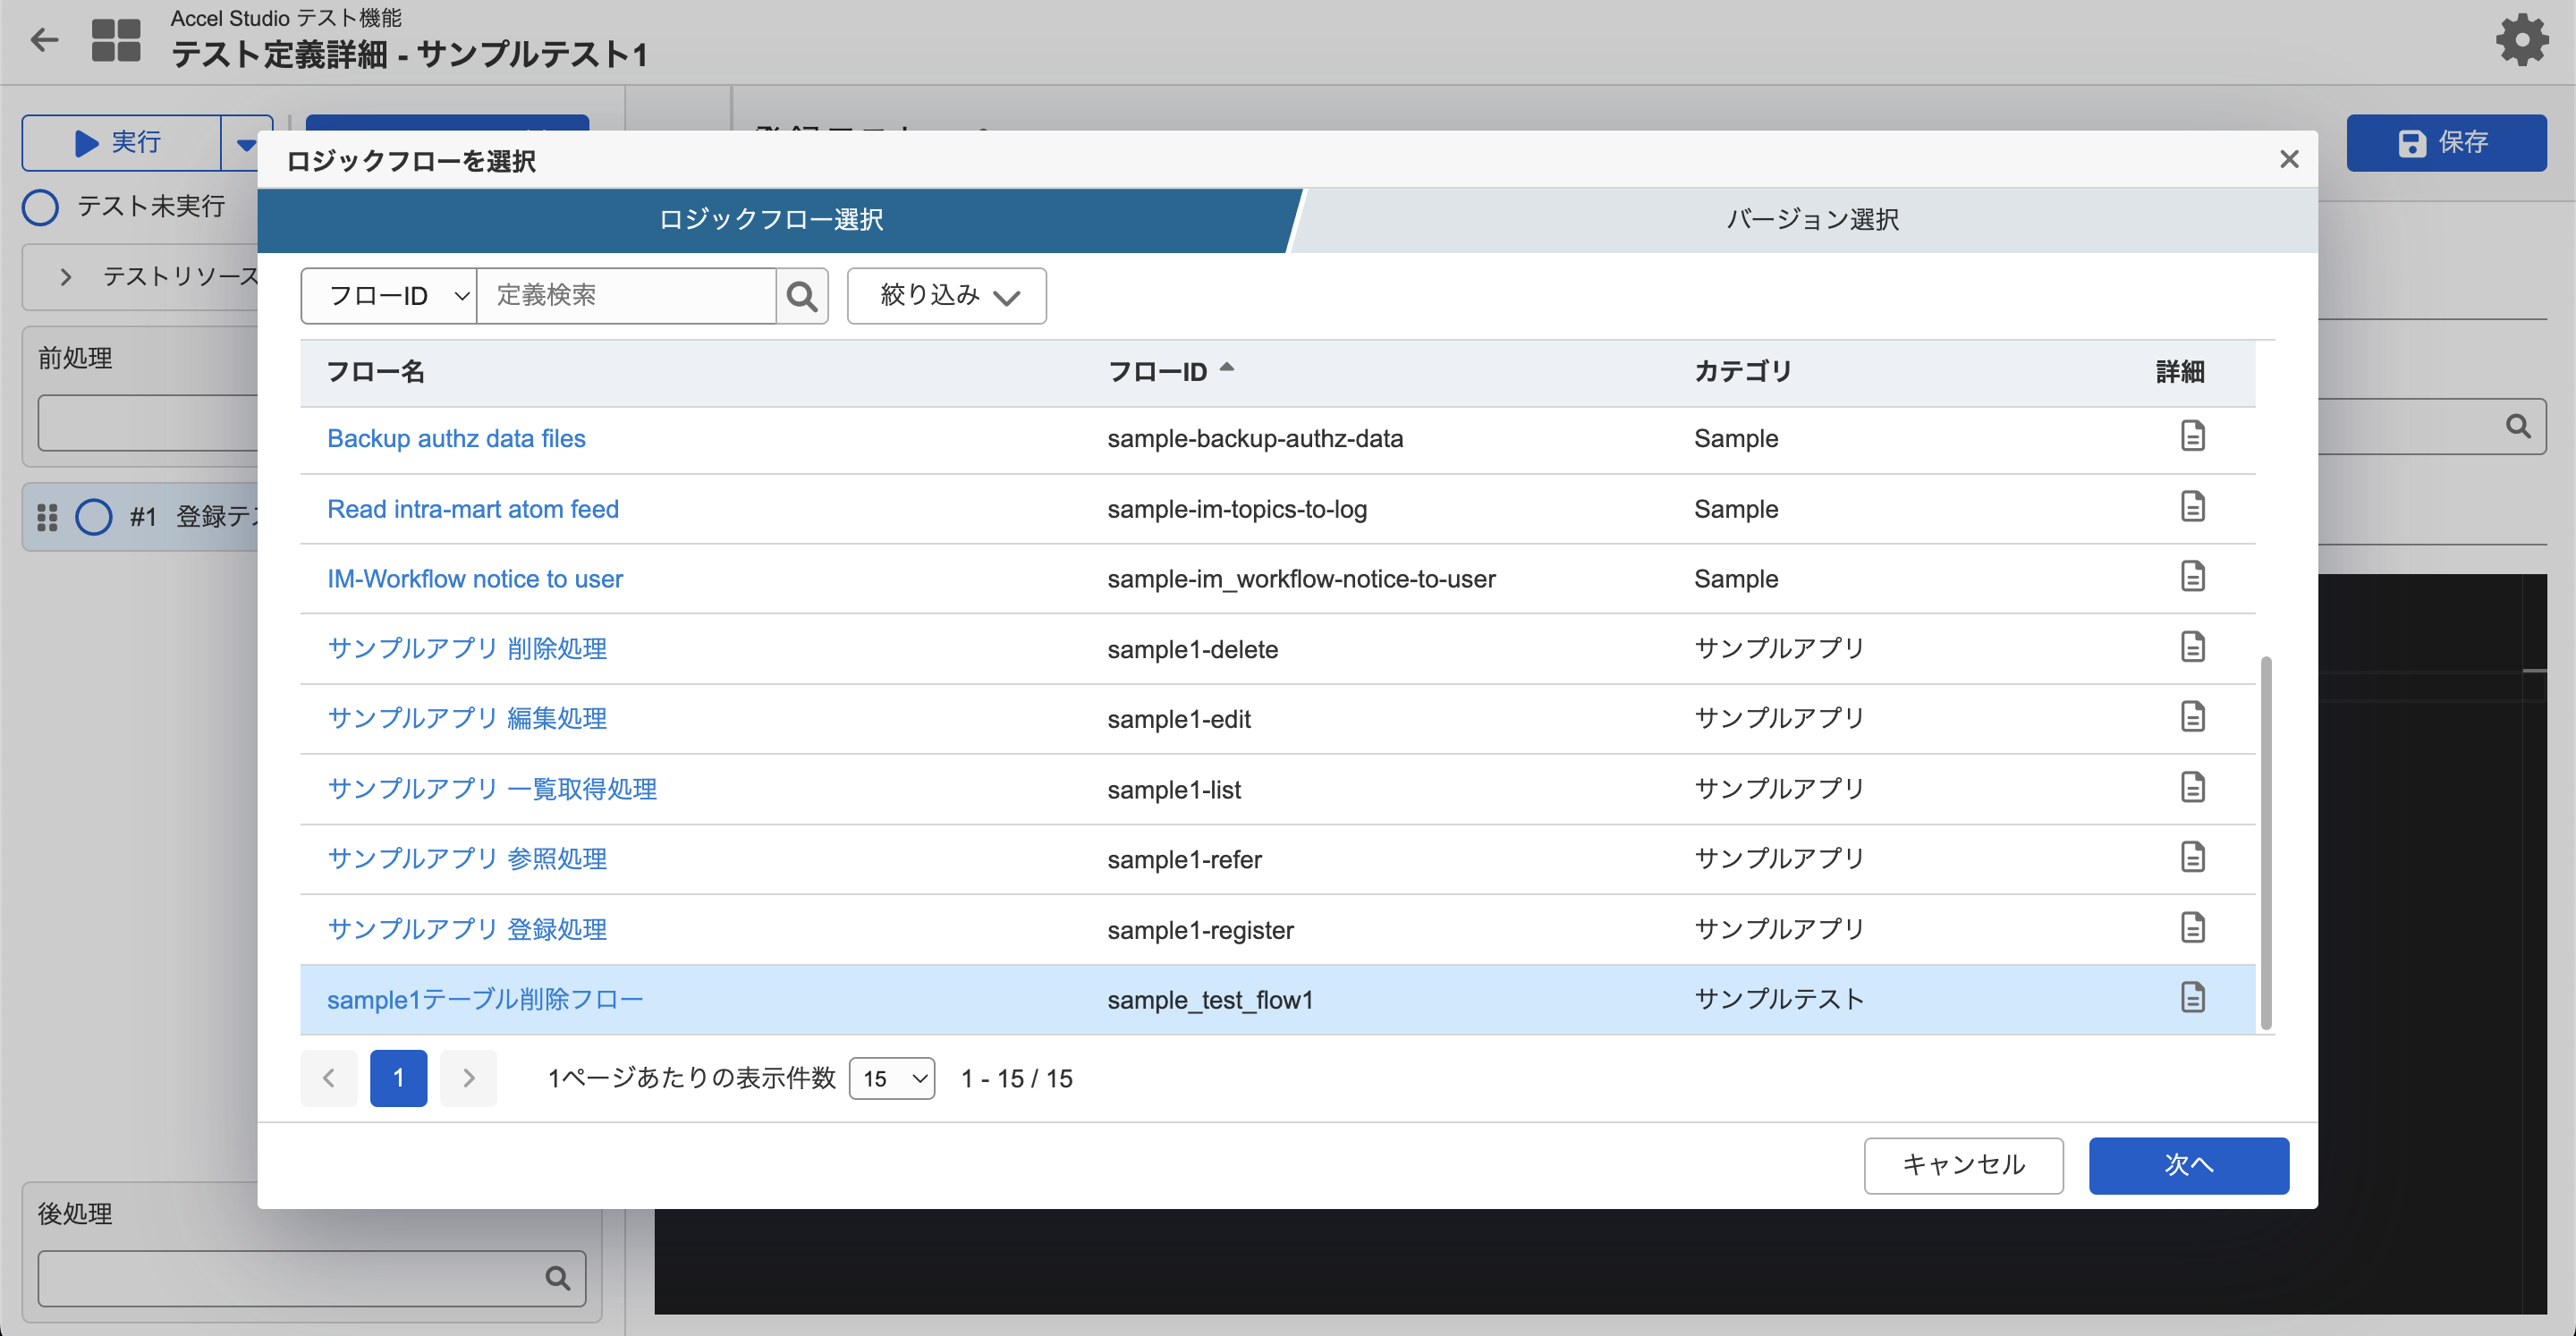This screenshot has width=2576, height=1336.
Task: Open detail icon for sample_test_flow1 row
Action: 2192,998
